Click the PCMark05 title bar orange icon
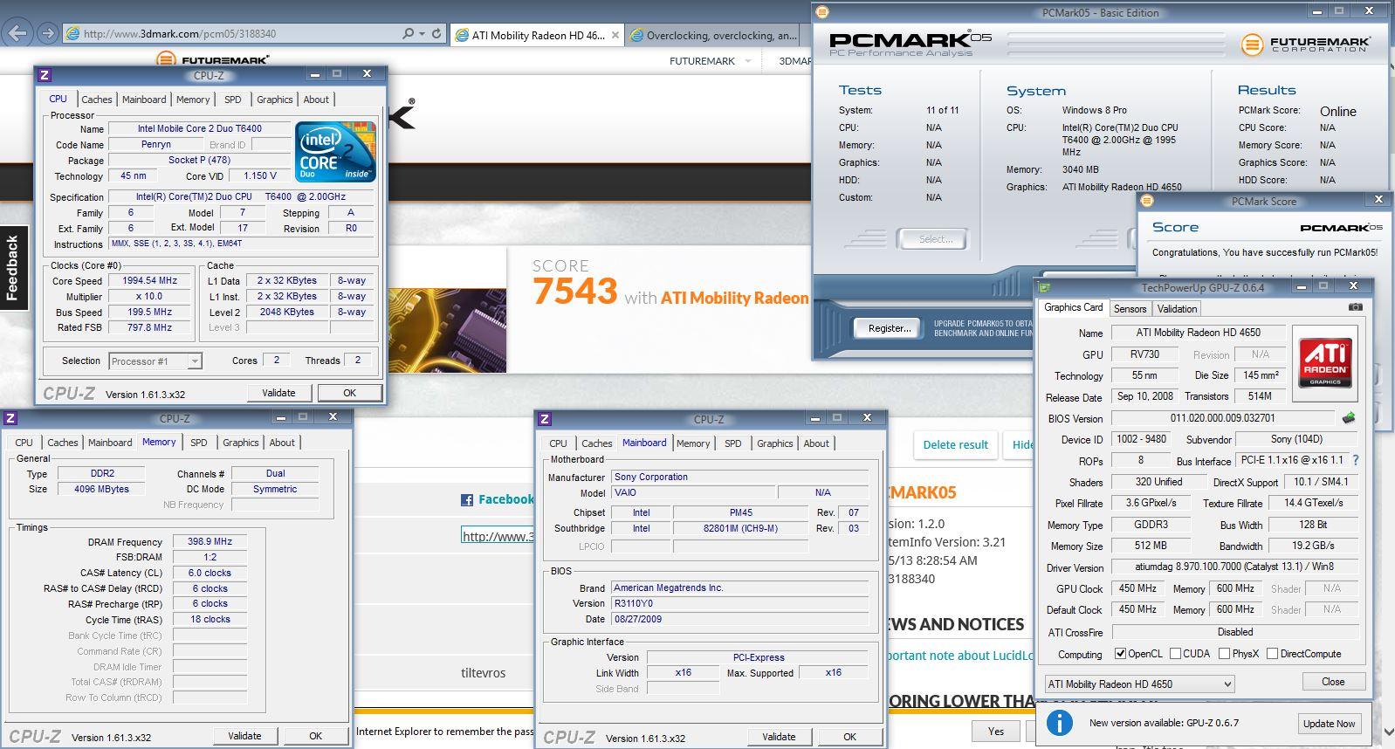1395x749 pixels. [x=821, y=12]
